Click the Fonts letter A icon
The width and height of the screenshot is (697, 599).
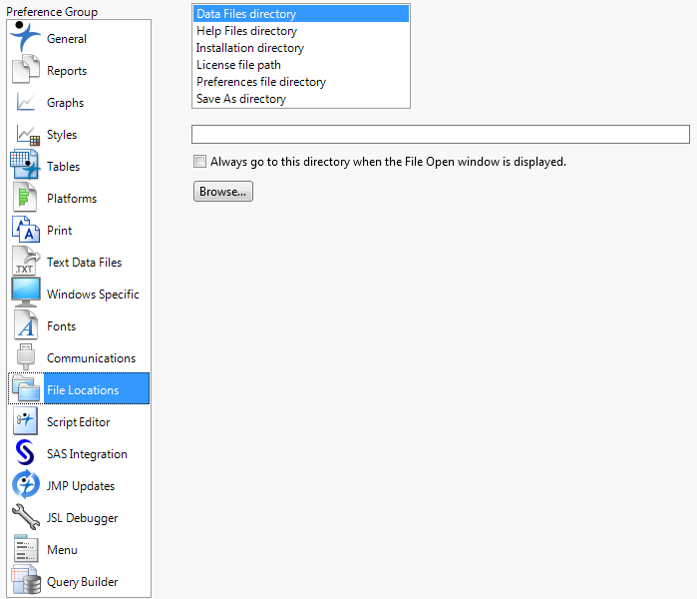[x=26, y=324]
